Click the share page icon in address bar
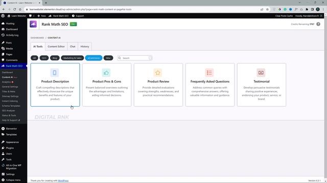Image resolution: width=327 pixels, height=183 pixels. click(x=262, y=9)
